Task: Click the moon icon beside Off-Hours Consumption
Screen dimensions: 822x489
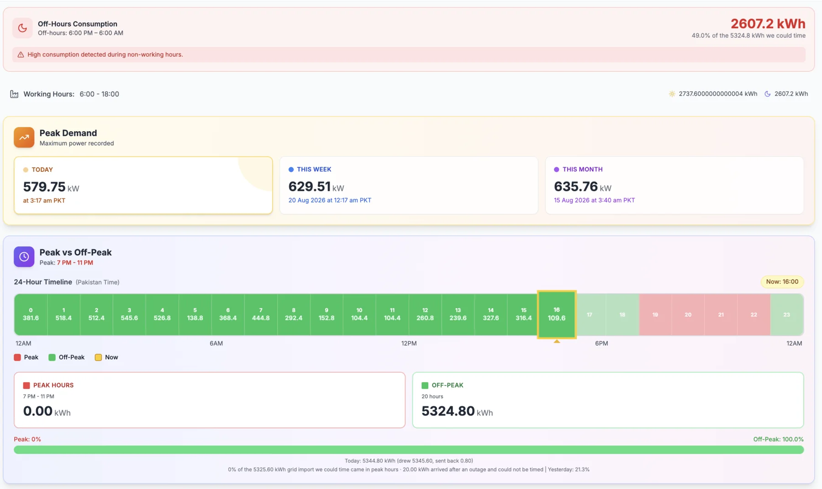Action: [x=22, y=28]
